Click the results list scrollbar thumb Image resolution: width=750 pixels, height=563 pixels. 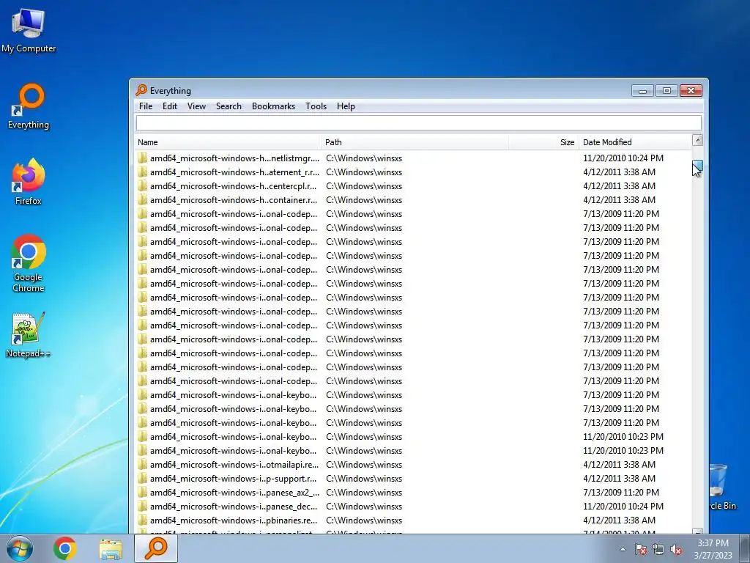click(x=697, y=166)
